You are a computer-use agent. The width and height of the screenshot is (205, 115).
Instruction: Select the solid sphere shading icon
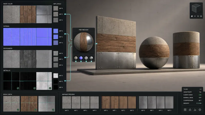tap(192, 16)
